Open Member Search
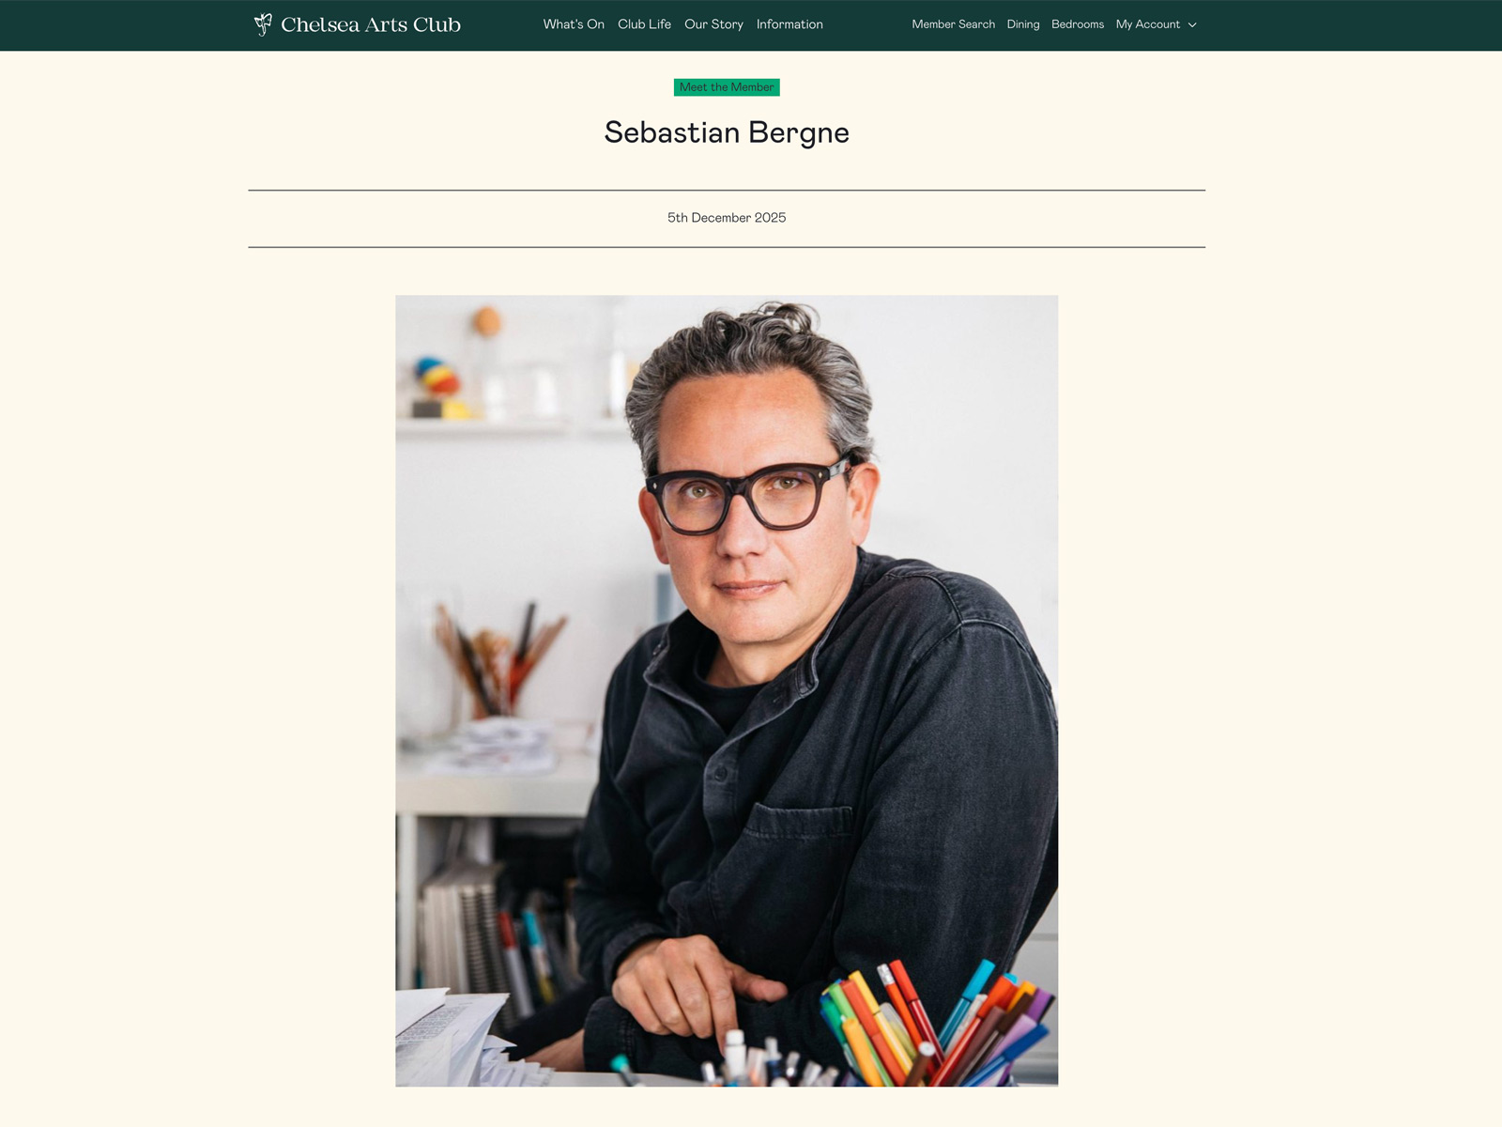 (x=953, y=24)
